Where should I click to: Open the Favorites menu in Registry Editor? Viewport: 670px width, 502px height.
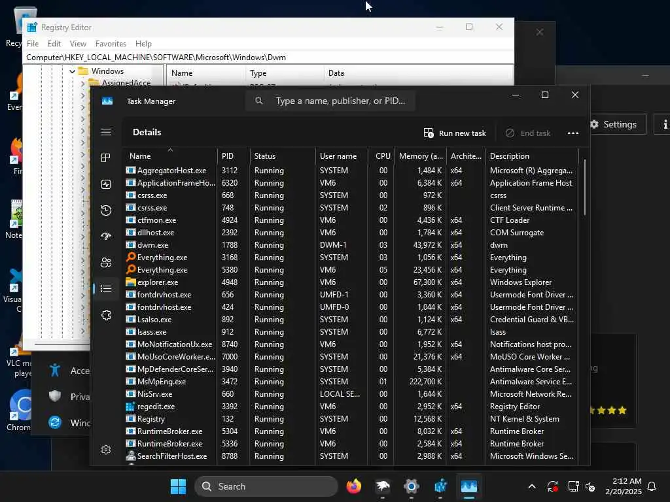pyautogui.click(x=111, y=44)
